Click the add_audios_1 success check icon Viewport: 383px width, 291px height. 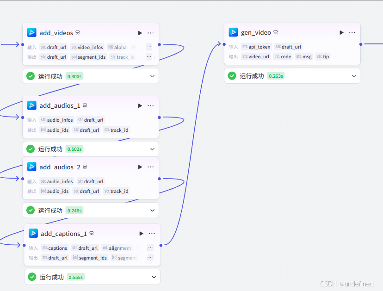tap(31, 149)
